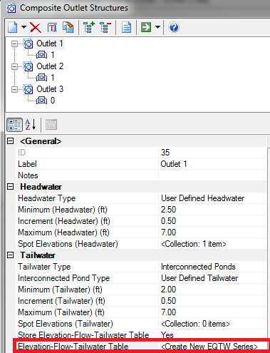This screenshot has height=353, width=270.
Task: Click the empty Notes value field
Action: [212, 175]
